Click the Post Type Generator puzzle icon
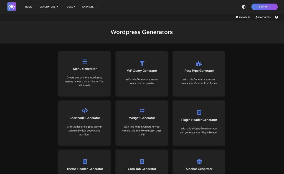The image size is (284, 174). pos(199,63)
